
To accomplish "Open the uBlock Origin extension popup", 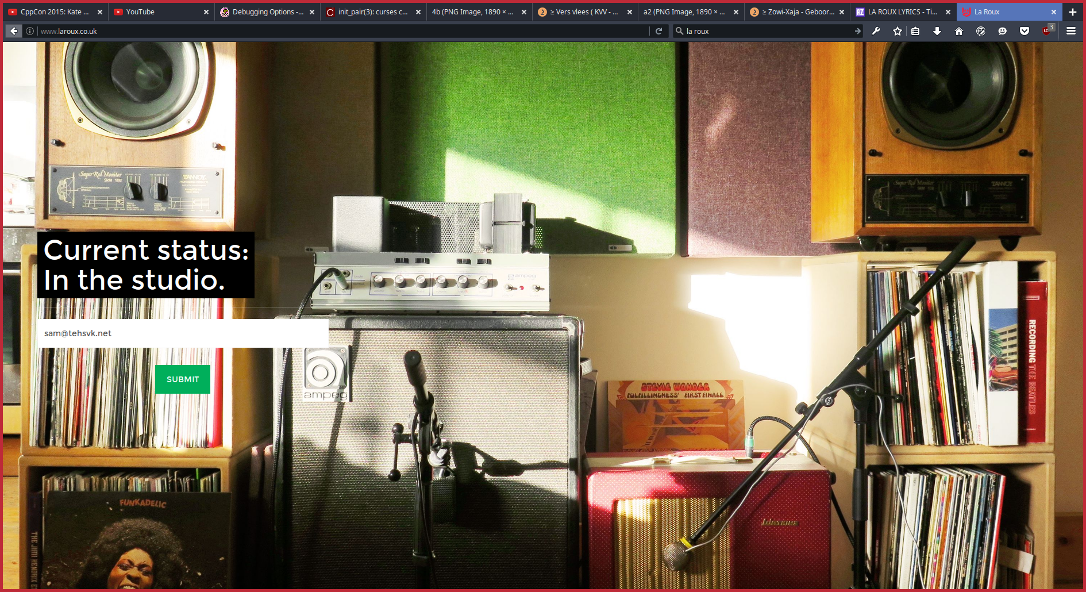I will tap(1046, 31).
